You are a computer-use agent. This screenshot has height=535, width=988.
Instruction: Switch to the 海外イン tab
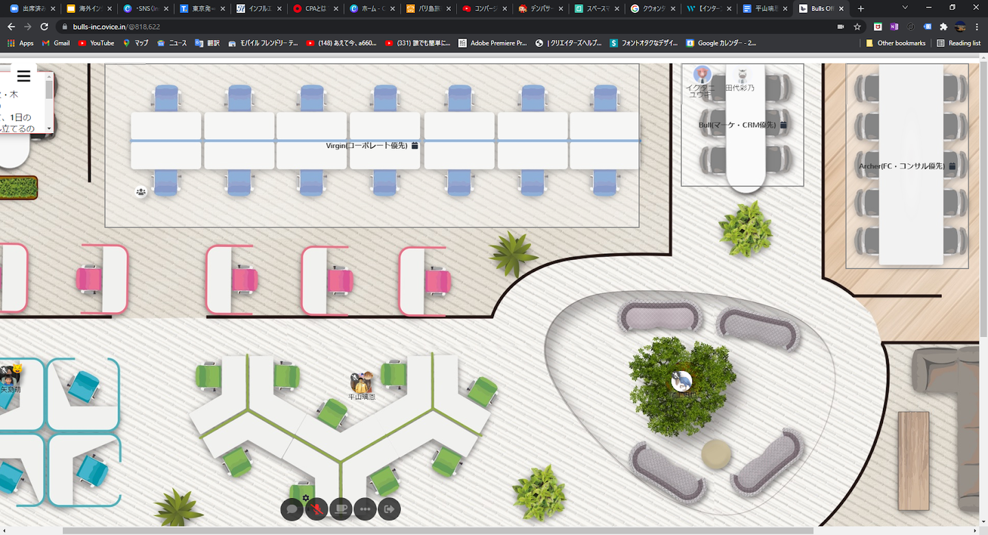tap(89, 8)
